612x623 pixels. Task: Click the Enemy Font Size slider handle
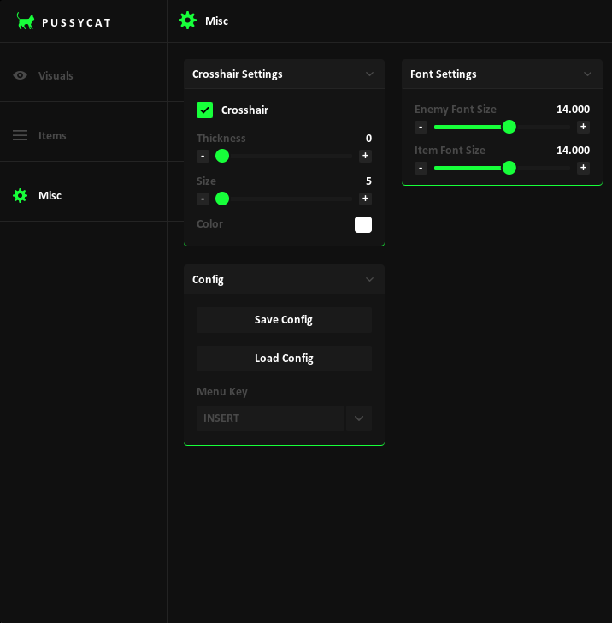pos(509,127)
